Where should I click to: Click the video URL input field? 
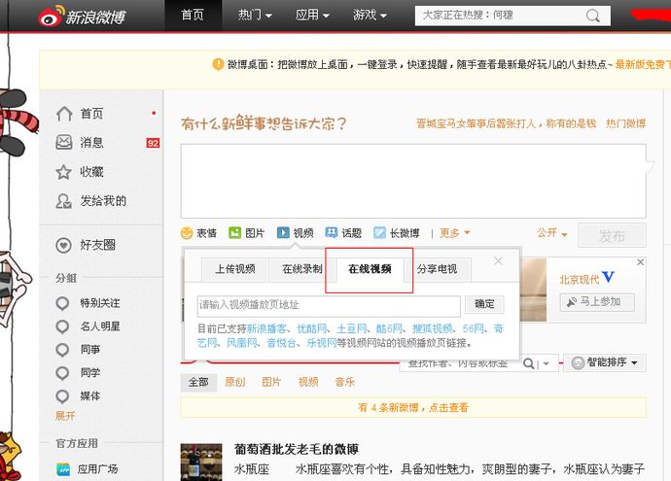329,304
